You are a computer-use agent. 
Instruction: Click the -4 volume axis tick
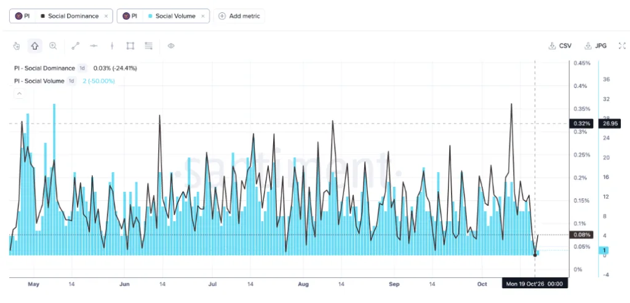pos(606,275)
